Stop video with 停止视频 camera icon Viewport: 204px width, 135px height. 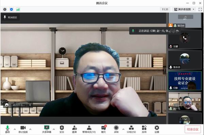tap(23, 129)
